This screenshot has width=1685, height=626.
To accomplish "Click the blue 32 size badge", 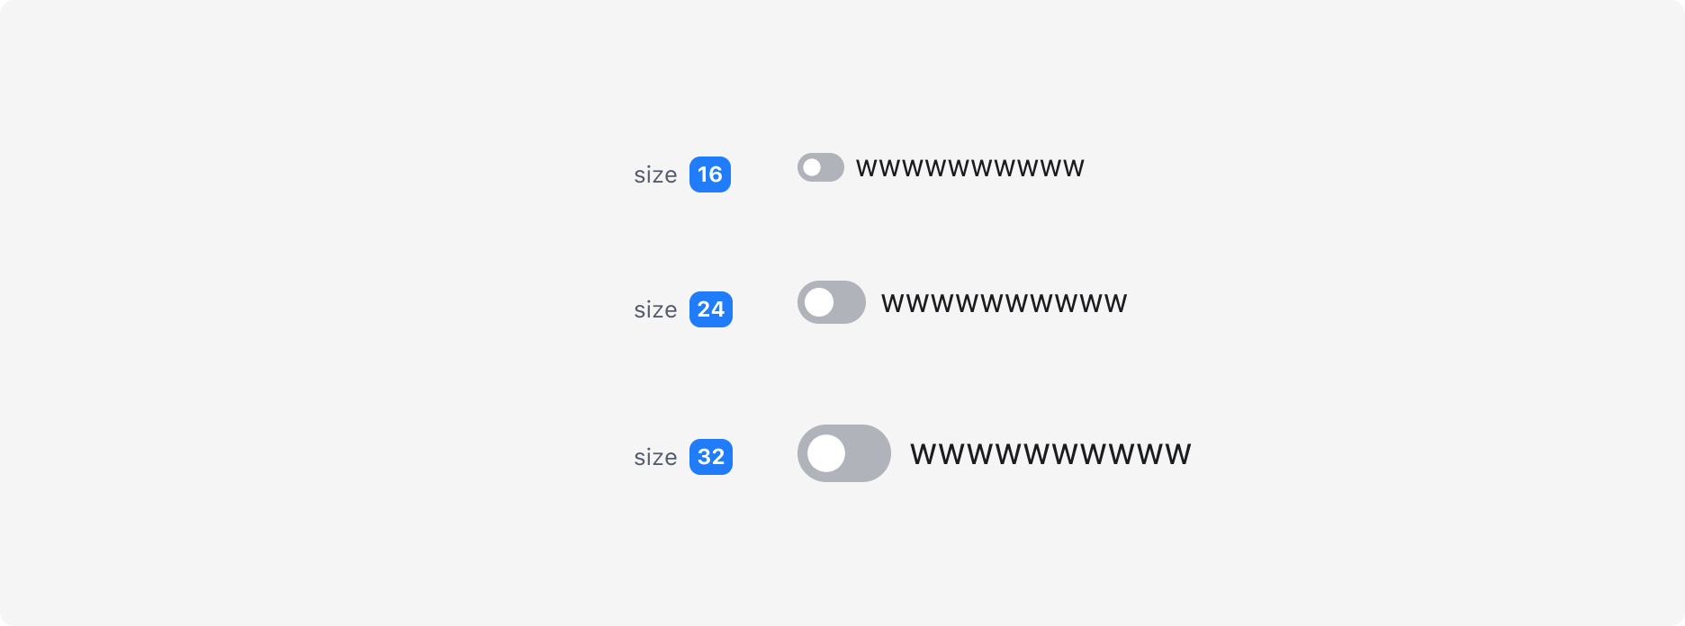I will tap(711, 457).
